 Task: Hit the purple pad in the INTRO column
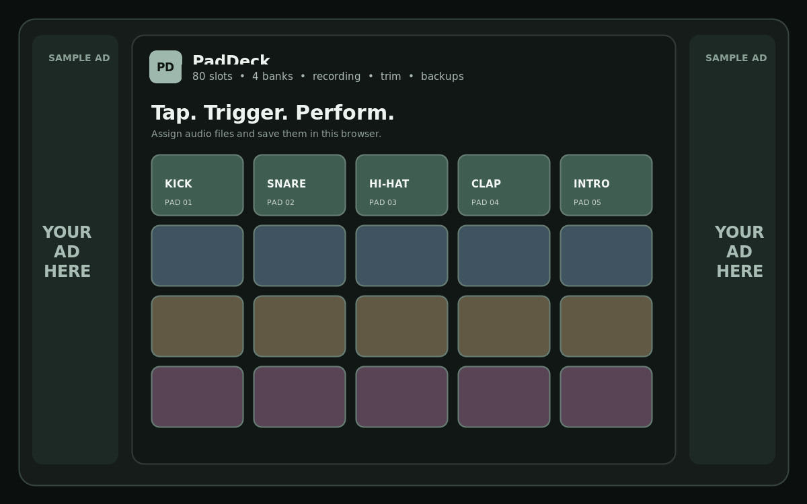pyautogui.click(x=606, y=396)
